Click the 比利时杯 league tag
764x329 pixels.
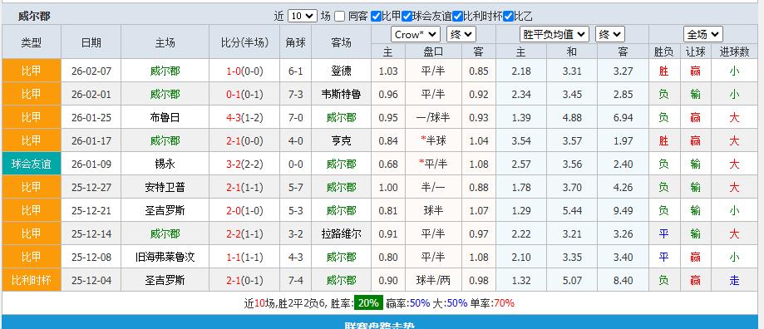coord(32,280)
